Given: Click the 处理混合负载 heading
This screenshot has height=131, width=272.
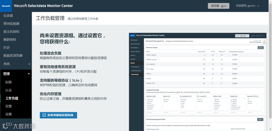Looking at the screenshot, I should (50, 53).
